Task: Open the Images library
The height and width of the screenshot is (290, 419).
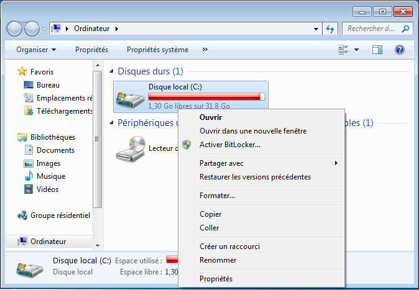Action: [48, 163]
